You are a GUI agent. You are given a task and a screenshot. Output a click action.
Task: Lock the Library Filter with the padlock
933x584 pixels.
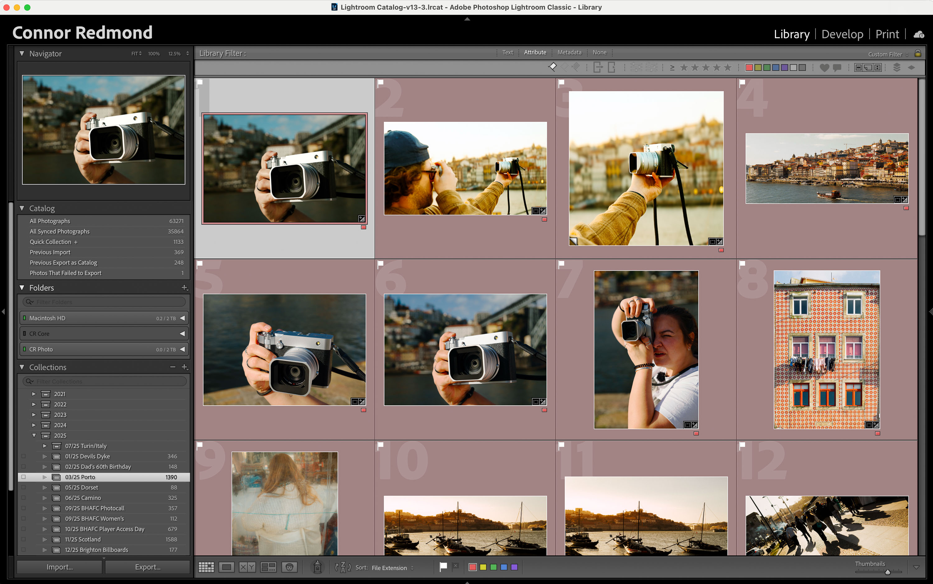pos(917,53)
